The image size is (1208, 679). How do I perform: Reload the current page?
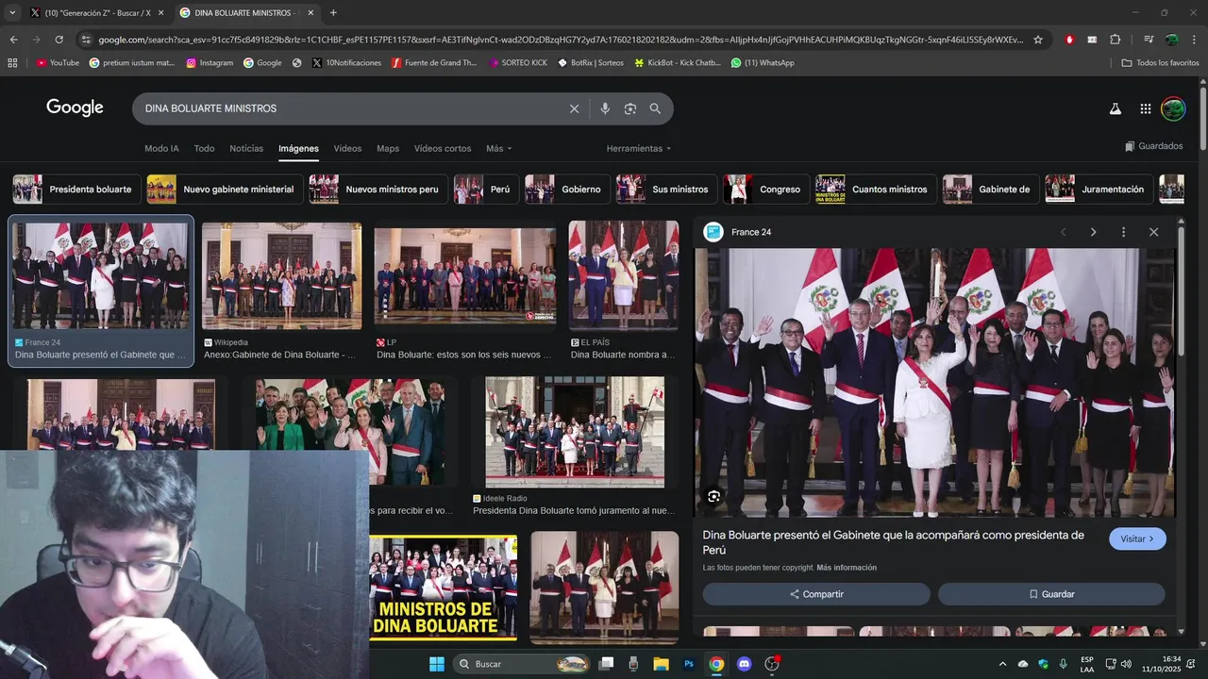click(x=59, y=40)
